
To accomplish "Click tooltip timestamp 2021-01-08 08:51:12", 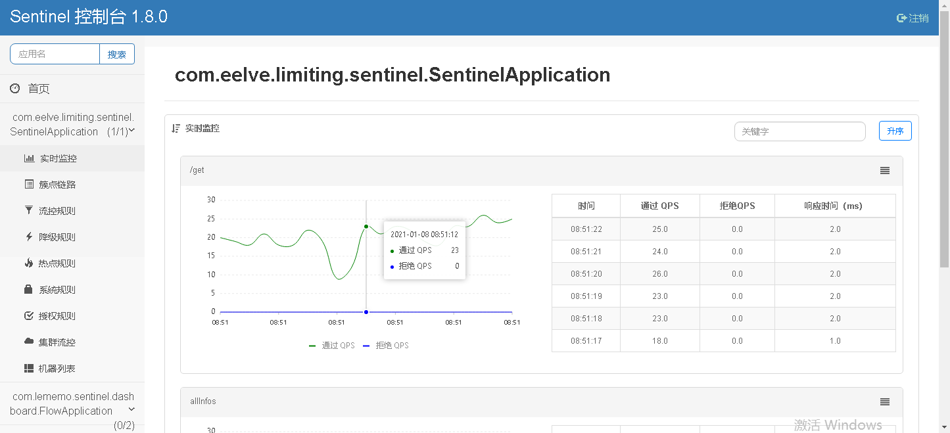I will [x=424, y=234].
